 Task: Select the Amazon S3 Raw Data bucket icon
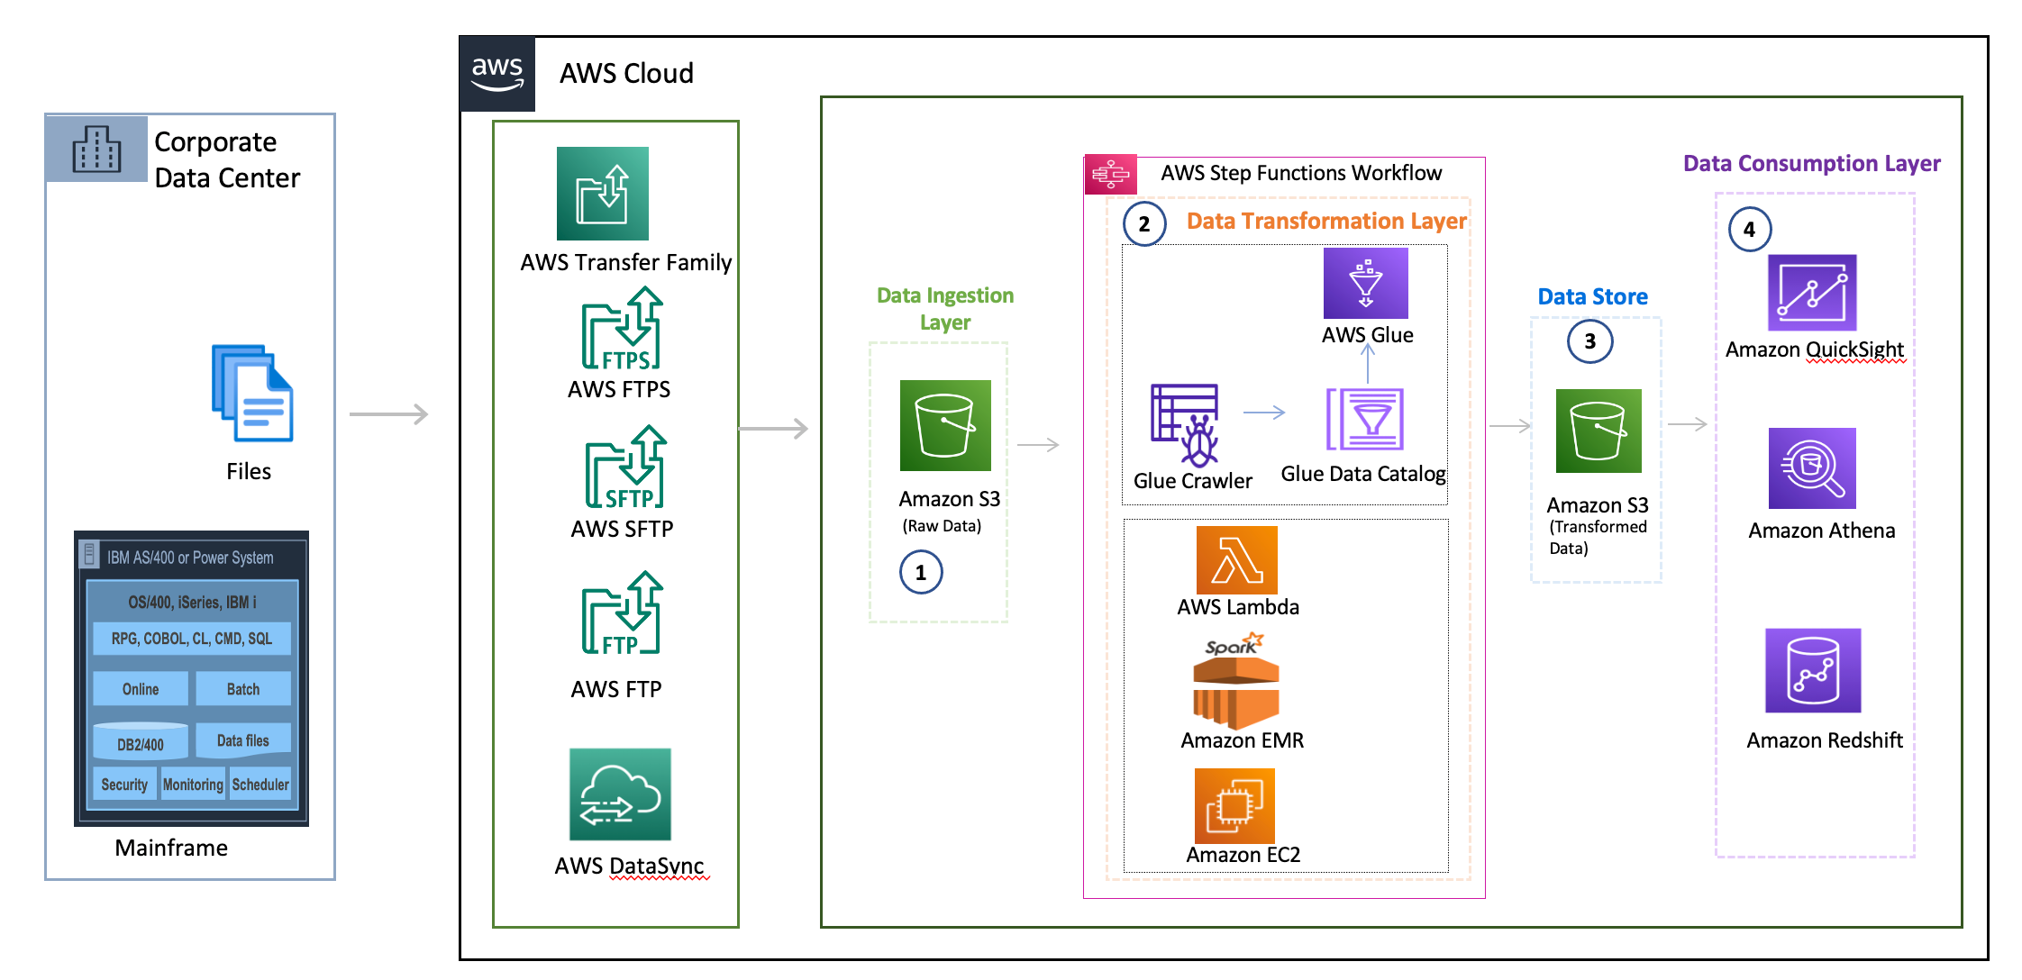coord(945,423)
